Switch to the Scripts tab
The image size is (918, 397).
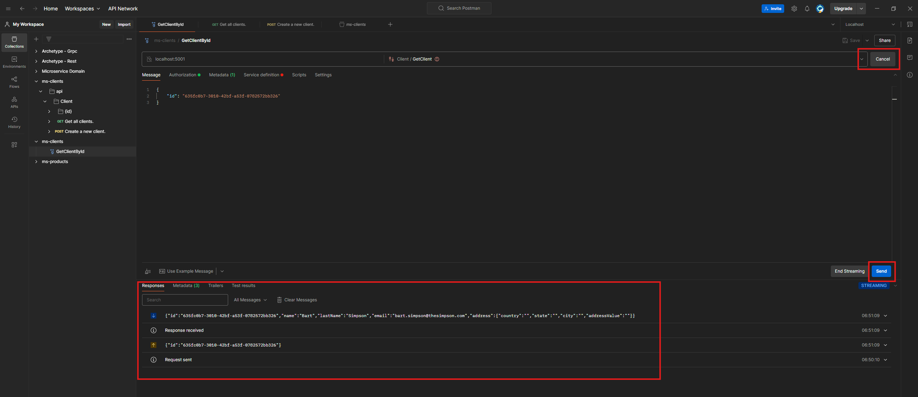[x=299, y=75]
